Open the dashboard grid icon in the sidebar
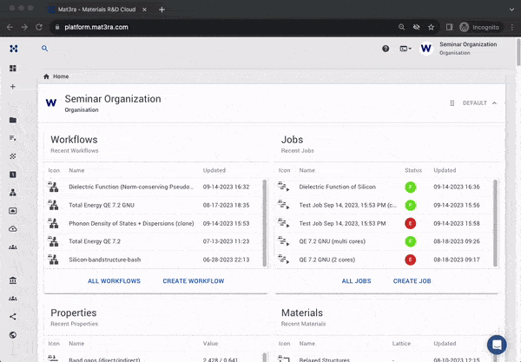521x362 pixels. 13,68
